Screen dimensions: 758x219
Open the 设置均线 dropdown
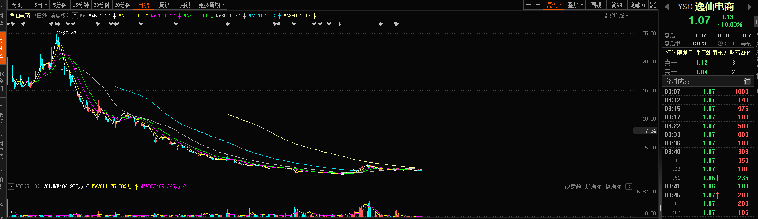(x=615, y=16)
